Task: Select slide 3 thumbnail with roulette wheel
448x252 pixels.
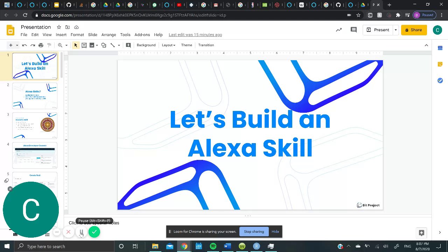Action: click(x=35, y=125)
